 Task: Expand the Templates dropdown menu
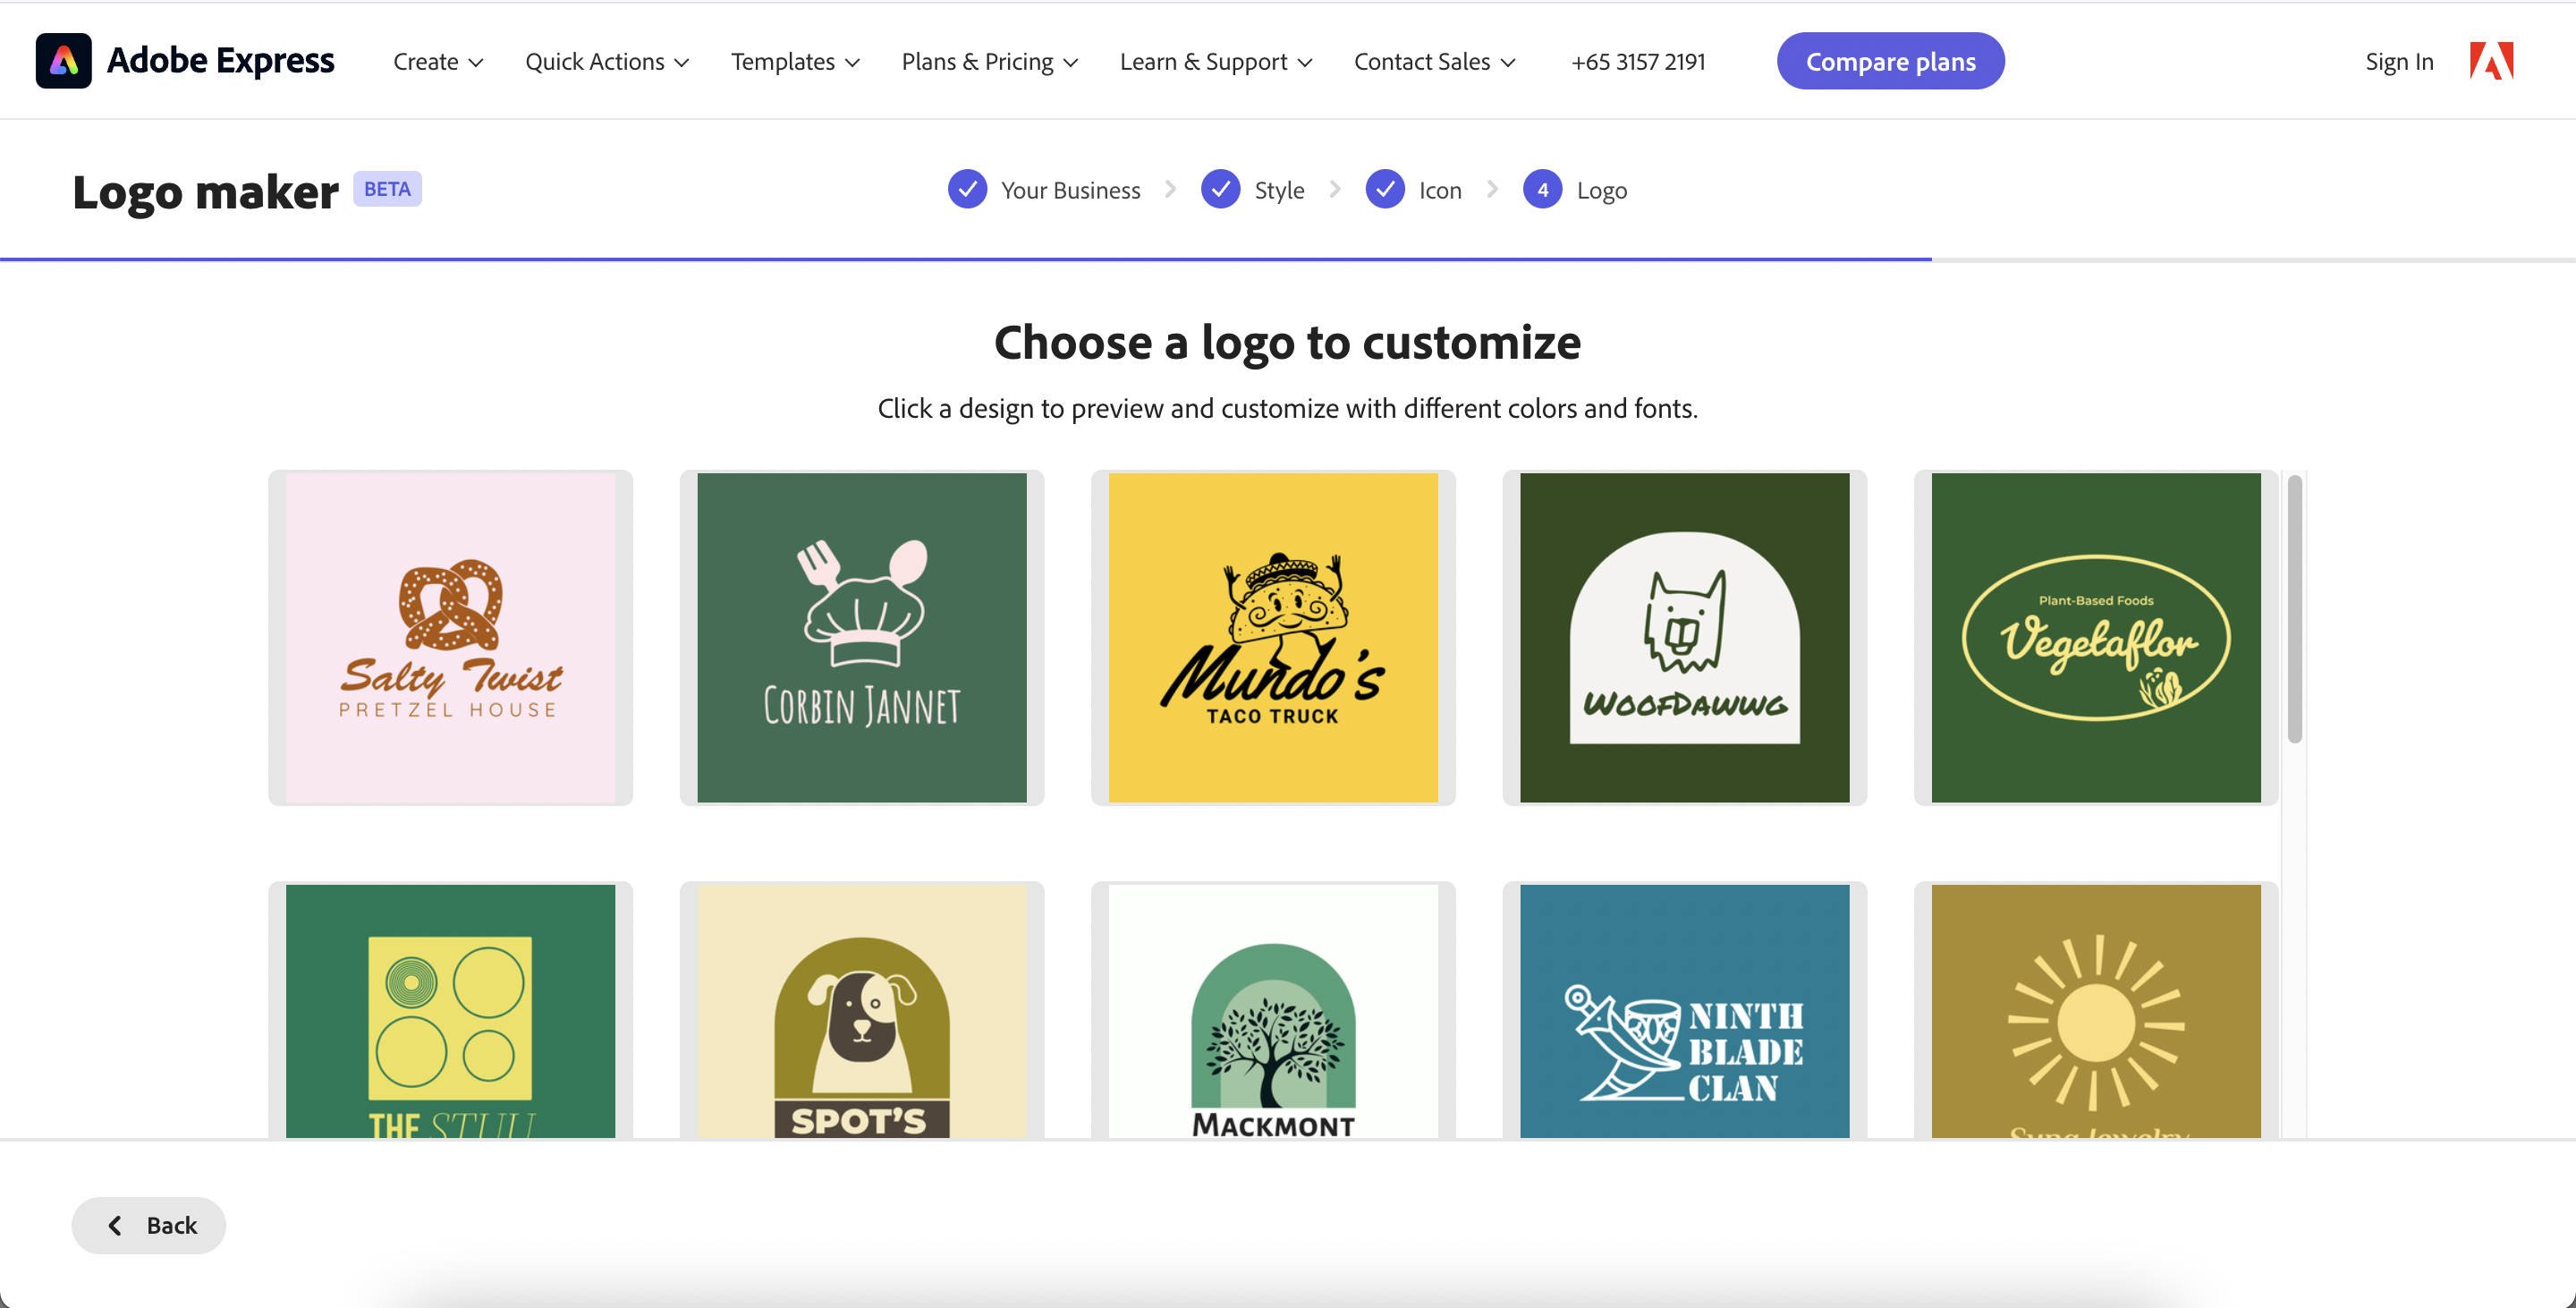[x=795, y=60]
